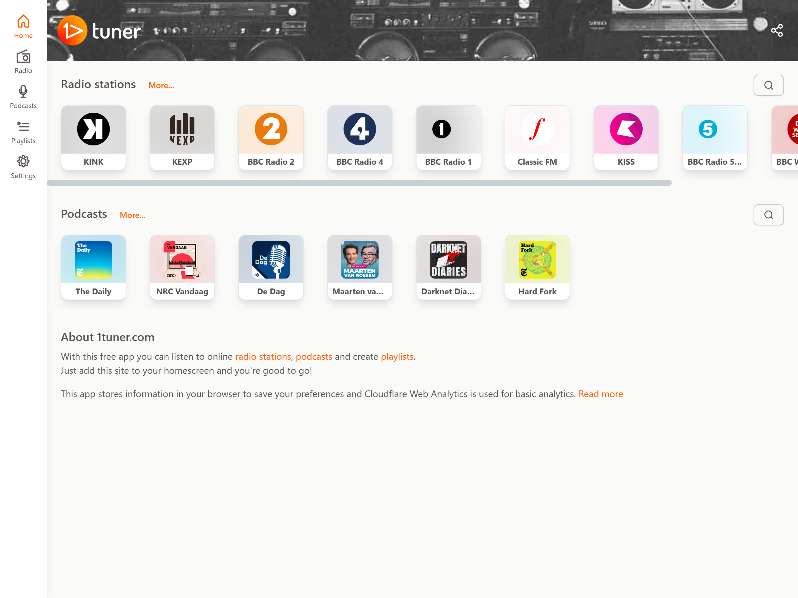Select the BBC Radio 1 station
Screen dimensions: 798x598
448,138
